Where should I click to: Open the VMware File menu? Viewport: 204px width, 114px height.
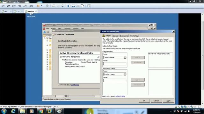3,6
